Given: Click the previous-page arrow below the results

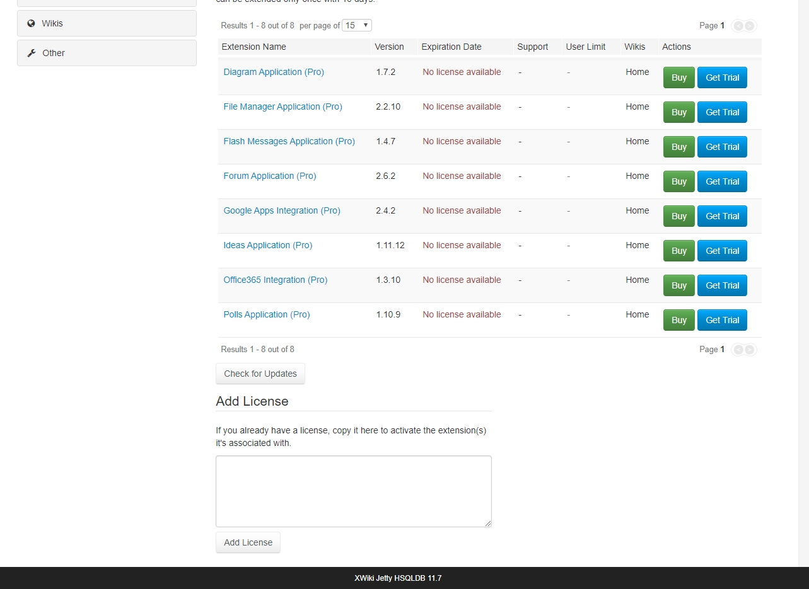Looking at the screenshot, I should coord(738,350).
